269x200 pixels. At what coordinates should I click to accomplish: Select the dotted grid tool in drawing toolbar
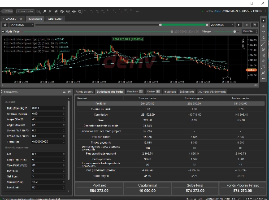[x=263, y=67]
